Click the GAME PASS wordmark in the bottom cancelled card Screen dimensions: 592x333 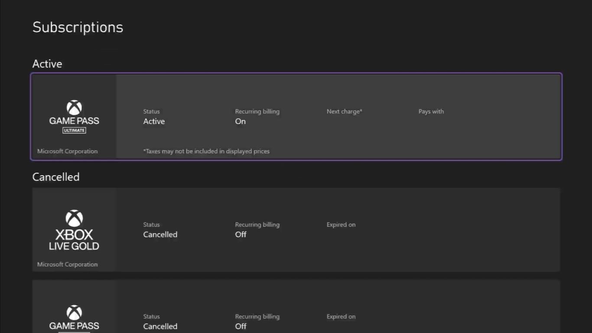(74, 326)
